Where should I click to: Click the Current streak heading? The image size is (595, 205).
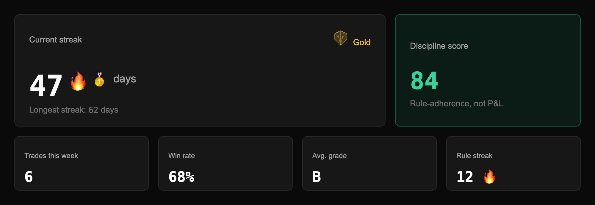(55, 40)
